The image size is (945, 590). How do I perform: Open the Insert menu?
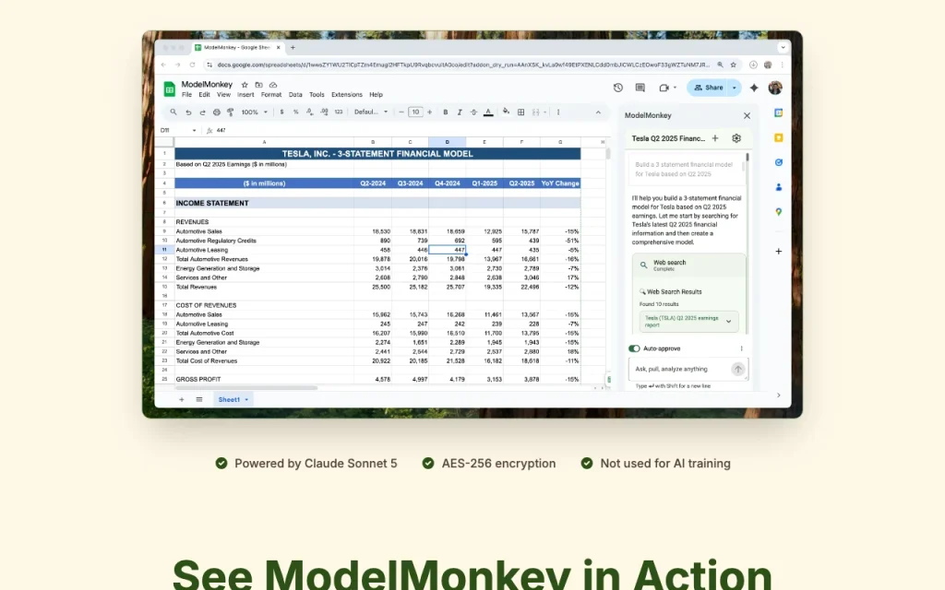245,95
